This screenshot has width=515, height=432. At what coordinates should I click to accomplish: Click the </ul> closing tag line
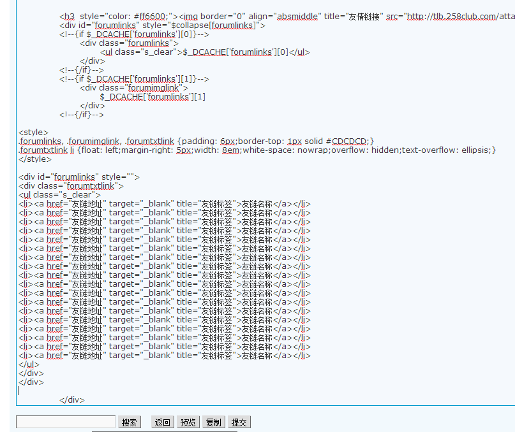(29, 364)
